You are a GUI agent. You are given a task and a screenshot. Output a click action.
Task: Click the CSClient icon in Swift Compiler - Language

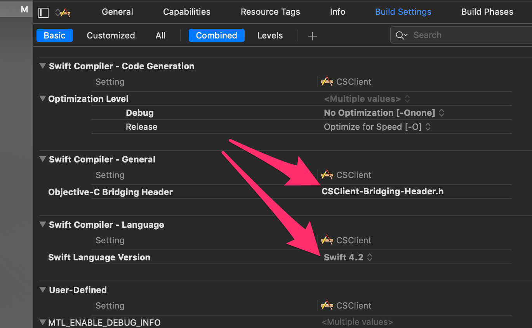[327, 240]
